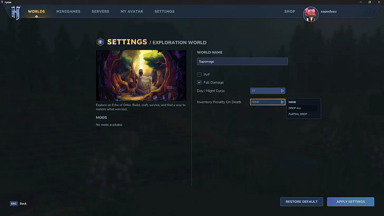
Task: Click the Back label
Action: (23, 204)
